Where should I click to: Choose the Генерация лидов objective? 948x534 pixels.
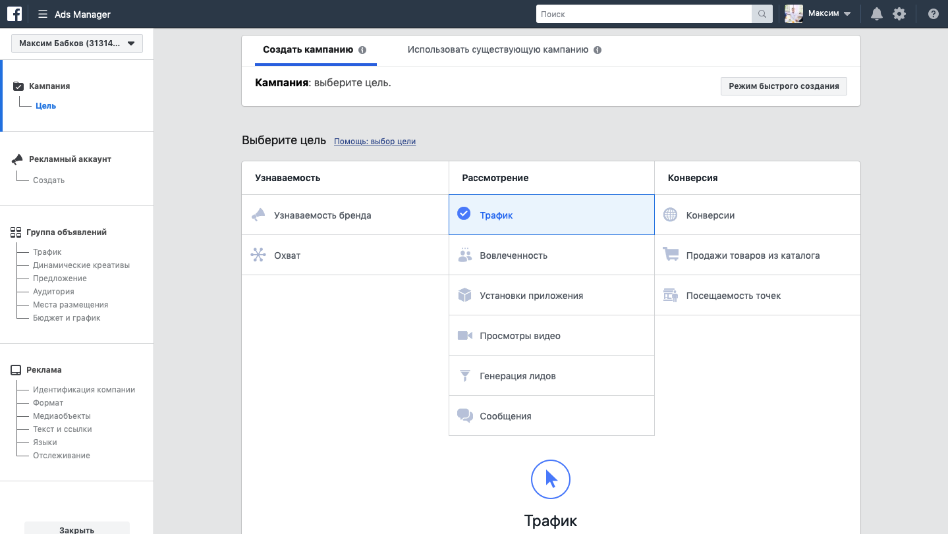(551, 376)
